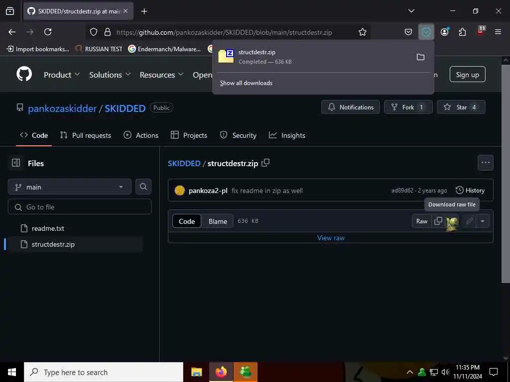
Task: Open commit message fix readme in zip
Action: 267,191
